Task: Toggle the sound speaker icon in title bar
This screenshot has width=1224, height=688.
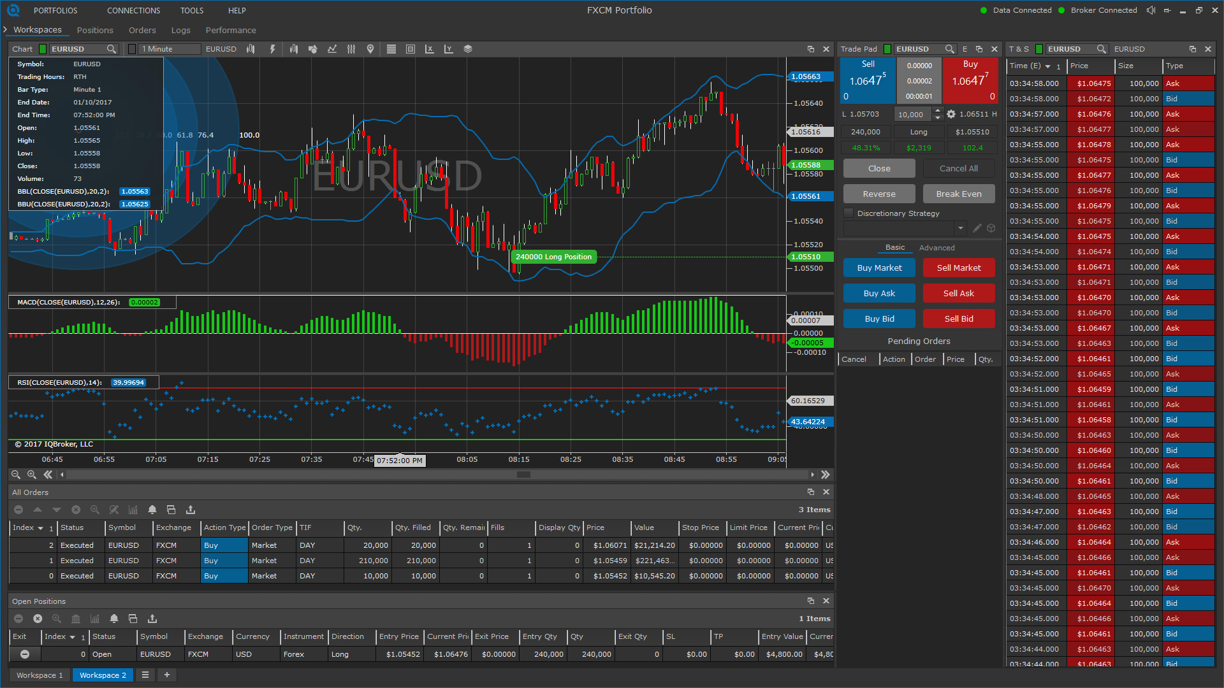Action: pos(1151,10)
